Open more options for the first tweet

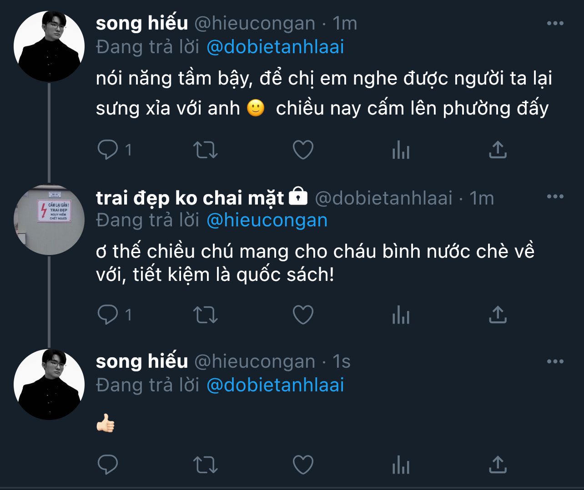[x=555, y=23]
